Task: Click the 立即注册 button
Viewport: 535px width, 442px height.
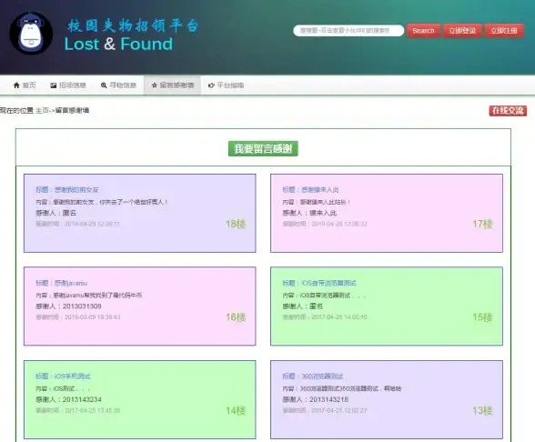Action: coord(504,31)
